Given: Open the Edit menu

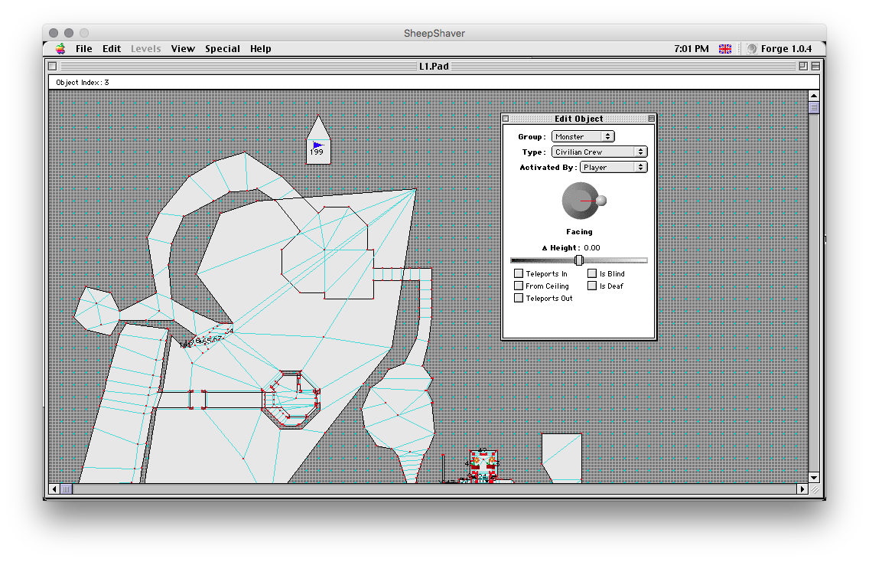Looking at the screenshot, I should [112, 49].
